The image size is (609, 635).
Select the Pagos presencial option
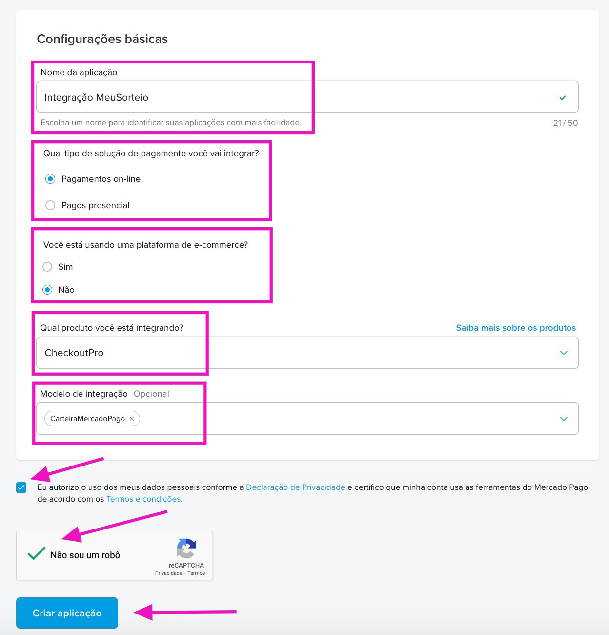[x=50, y=205]
